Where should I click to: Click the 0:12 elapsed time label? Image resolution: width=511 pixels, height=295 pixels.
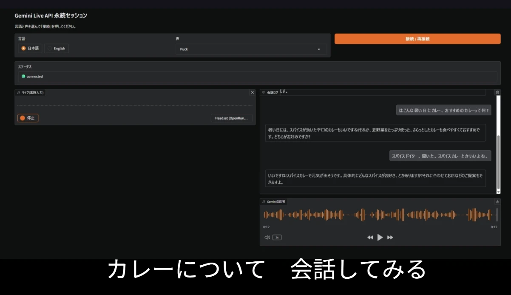[x=266, y=227]
